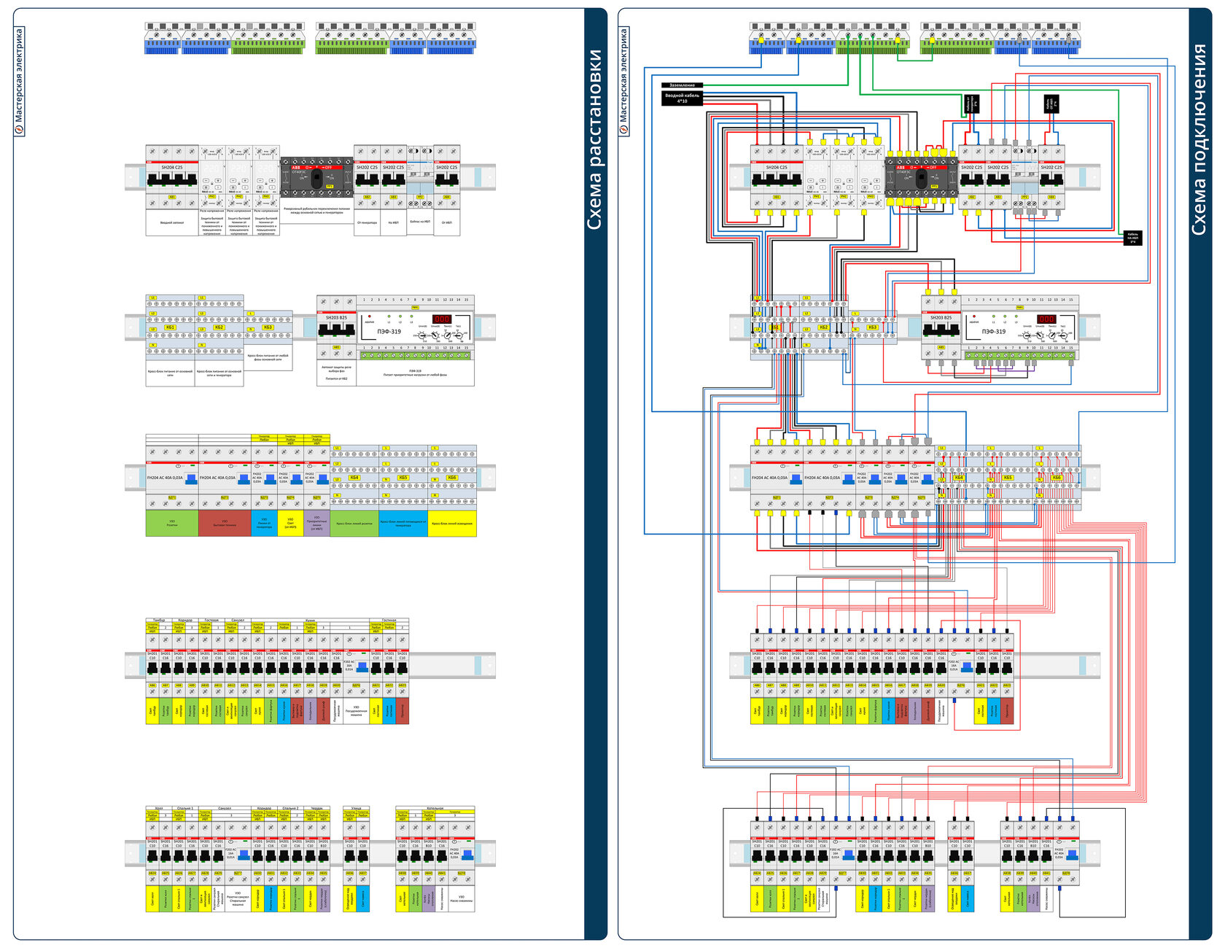Screen dimensions: 1225x948
Task: Click 'Гостиная' room header in layout diagram
Action: (x=389, y=620)
